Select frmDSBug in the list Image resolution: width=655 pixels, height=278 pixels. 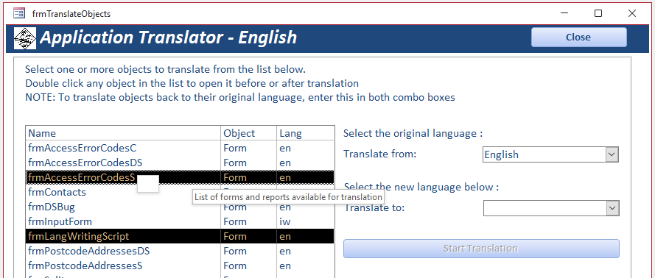(180, 207)
